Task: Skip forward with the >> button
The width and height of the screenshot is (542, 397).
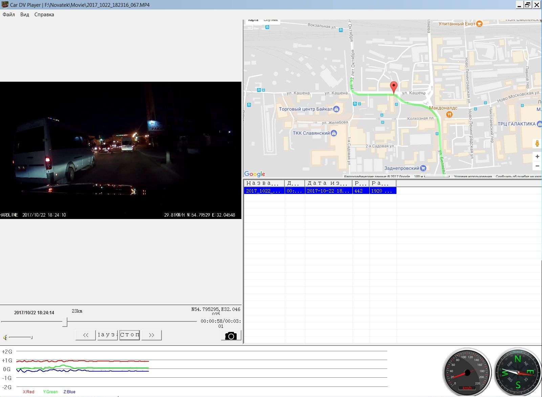Action: (x=151, y=335)
